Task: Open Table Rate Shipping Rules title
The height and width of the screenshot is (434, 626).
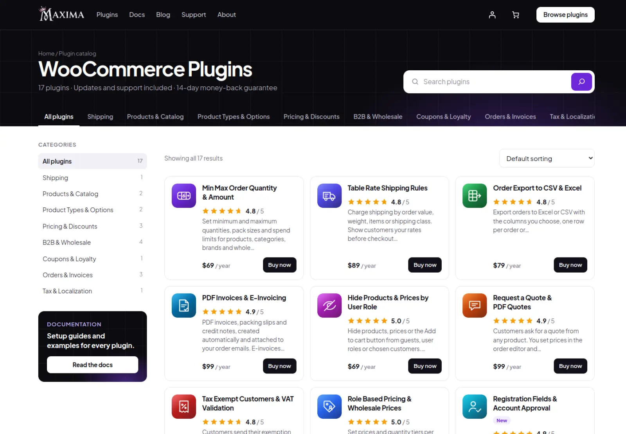Action: tap(387, 188)
